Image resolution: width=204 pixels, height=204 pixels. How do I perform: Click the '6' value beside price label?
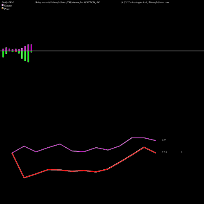click(x=181, y=152)
